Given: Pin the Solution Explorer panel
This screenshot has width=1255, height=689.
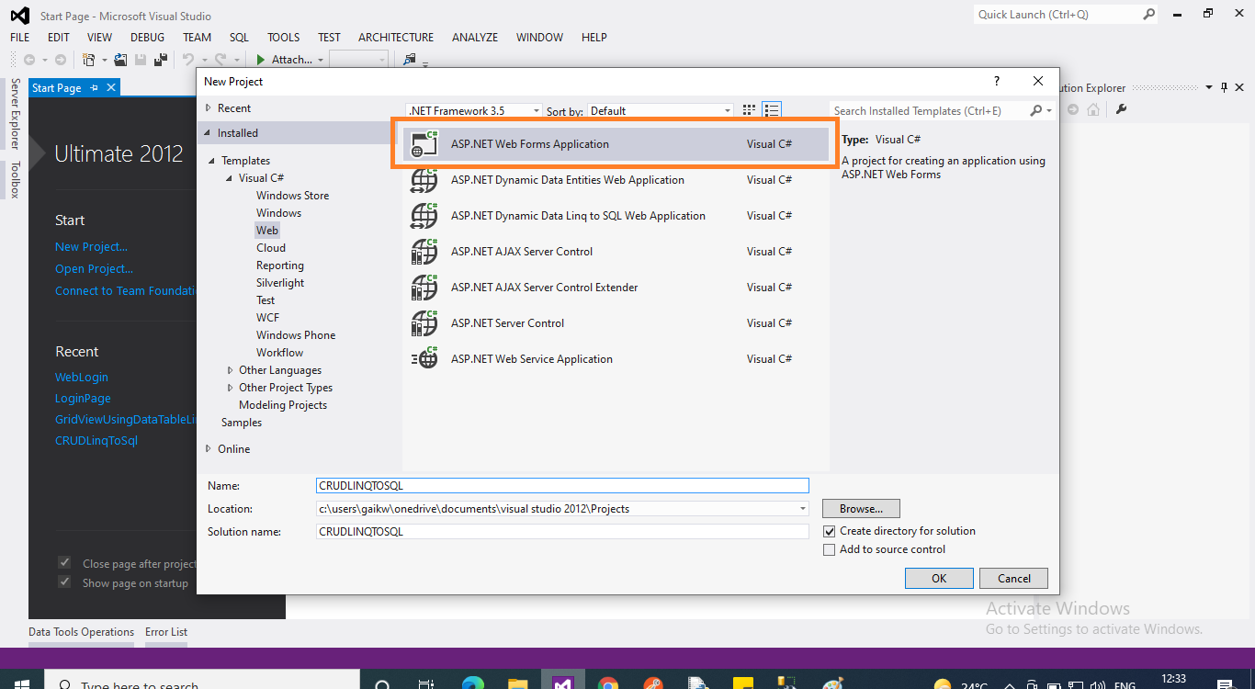Looking at the screenshot, I should click(1224, 88).
